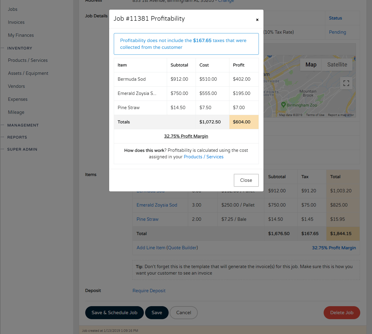Expand the REPORTS sidebar section
The width and height of the screenshot is (372, 334).
click(17, 137)
